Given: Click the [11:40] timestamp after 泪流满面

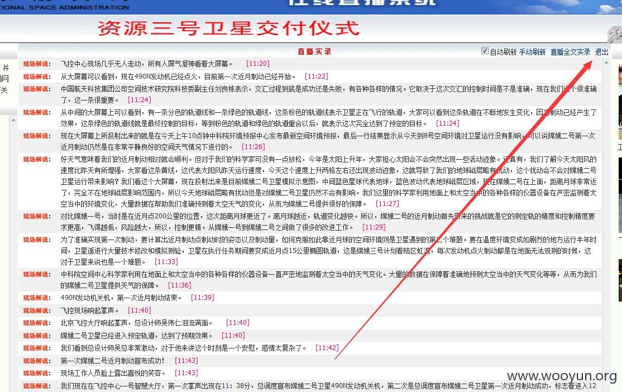Looking at the screenshot, I should 238,323.
